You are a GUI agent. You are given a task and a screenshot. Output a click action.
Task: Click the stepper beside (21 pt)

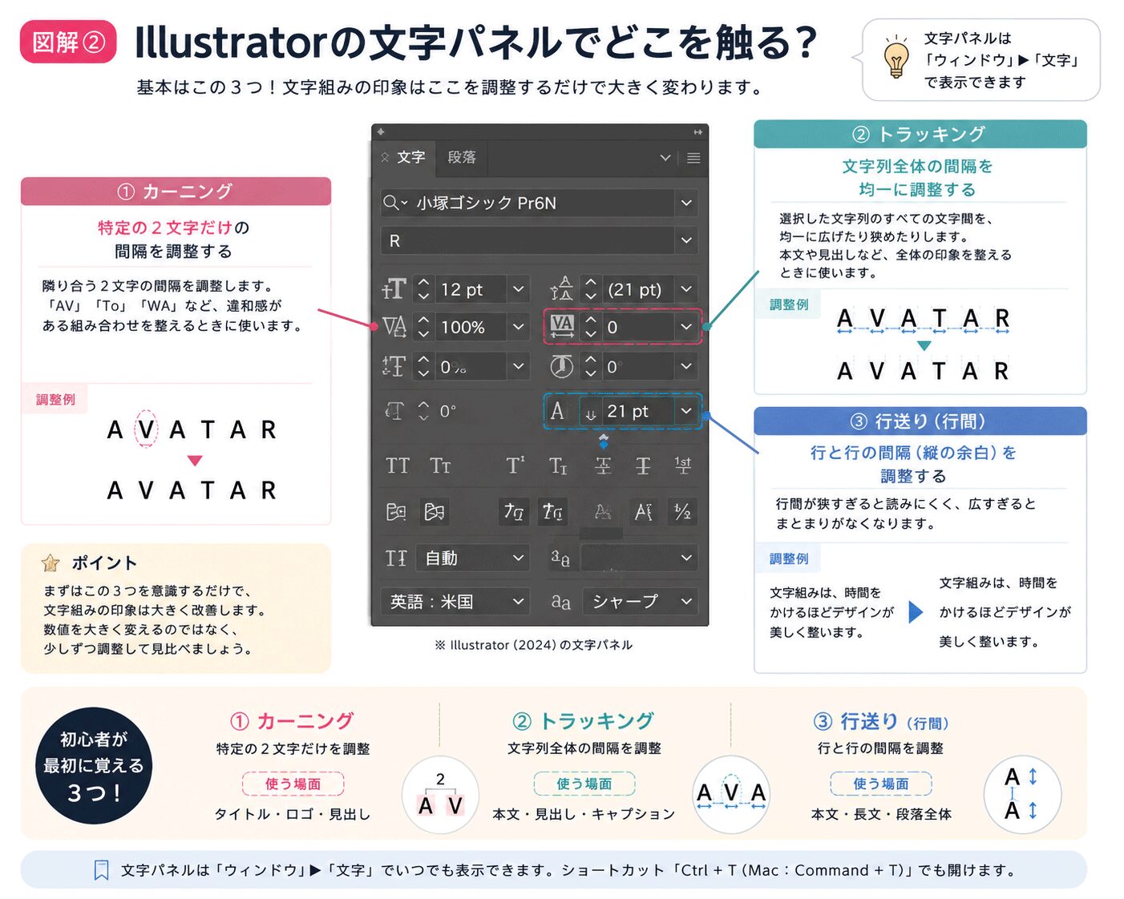pyautogui.click(x=591, y=289)
